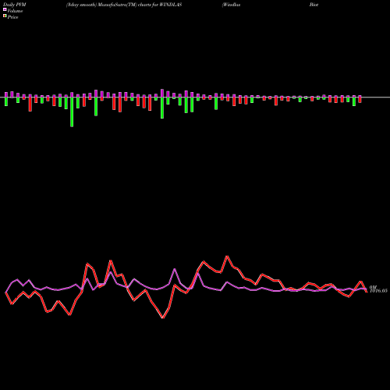Click the 'Daily PVM' title text
The height and width of the screenshot is (390, 390).
(15, 5)
